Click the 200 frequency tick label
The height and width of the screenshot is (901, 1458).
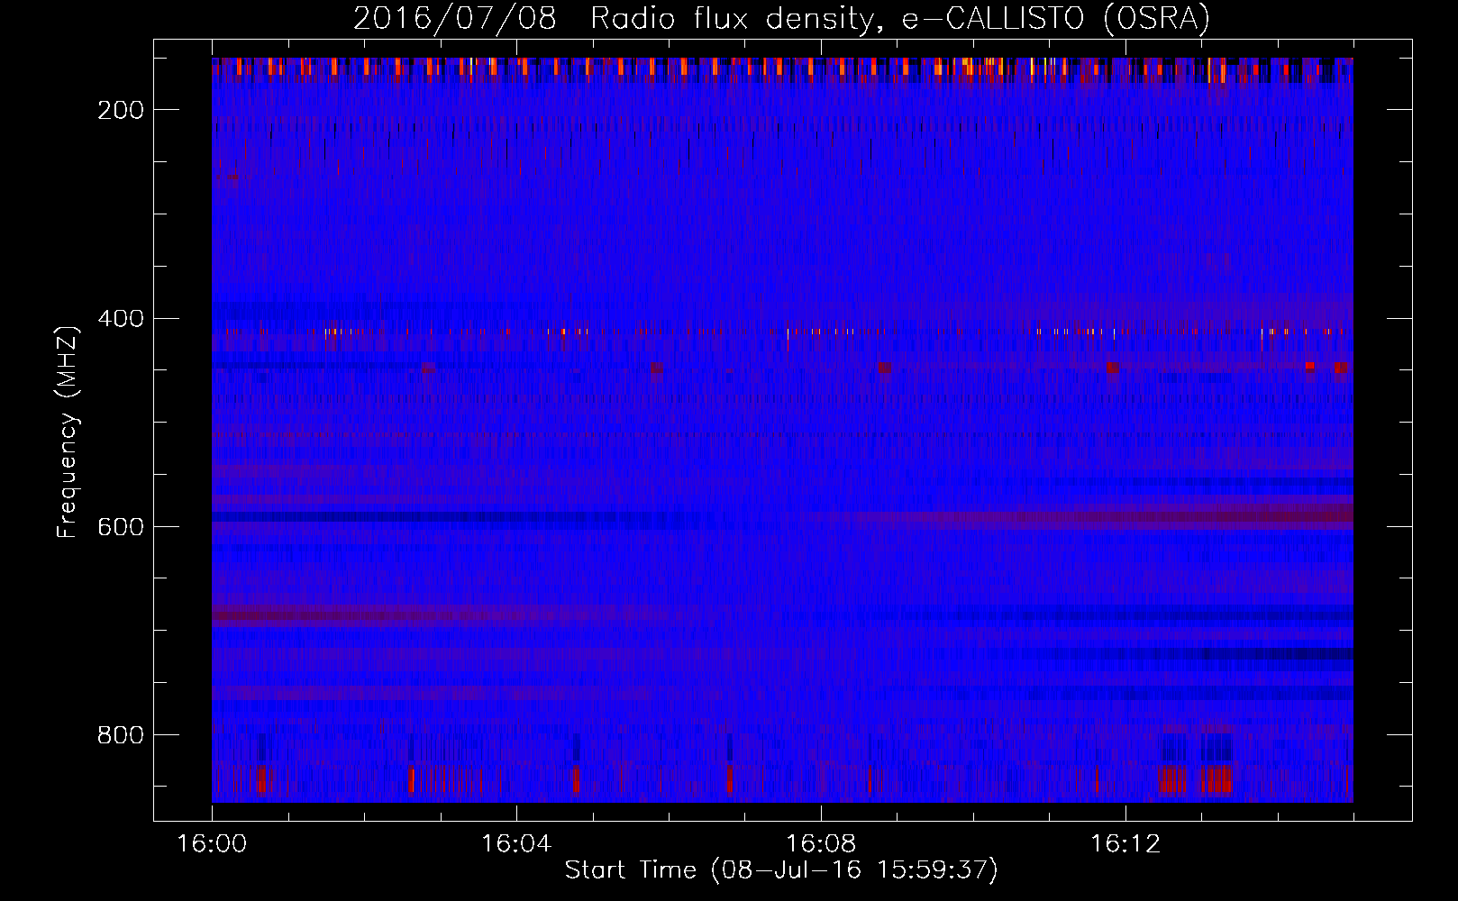[x=121, y=110]
